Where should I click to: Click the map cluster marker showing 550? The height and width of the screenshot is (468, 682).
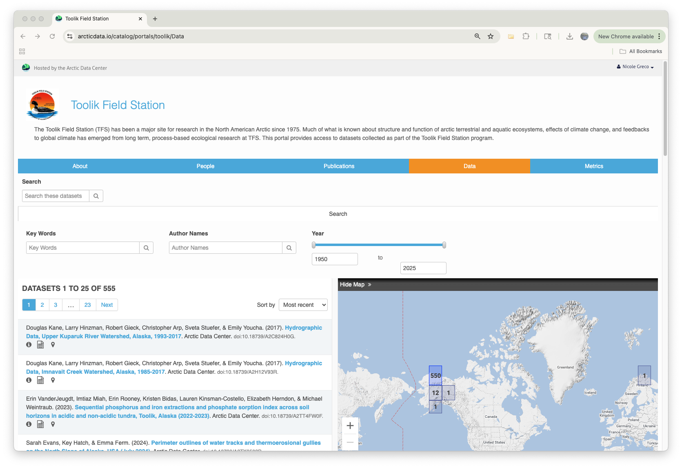[435, 375]
